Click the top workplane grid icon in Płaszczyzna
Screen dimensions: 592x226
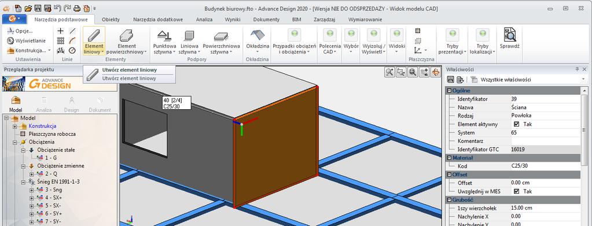tap(418, 31)
